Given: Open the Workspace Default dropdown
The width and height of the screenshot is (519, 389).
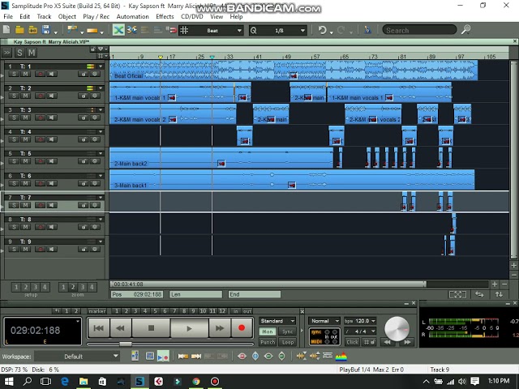Looking at the screenshot, I should coord(77,357).
